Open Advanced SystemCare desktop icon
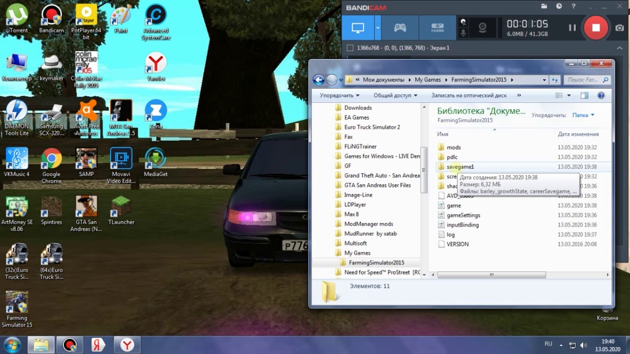This screenshot has width=630, height=354. click(156, 22)
